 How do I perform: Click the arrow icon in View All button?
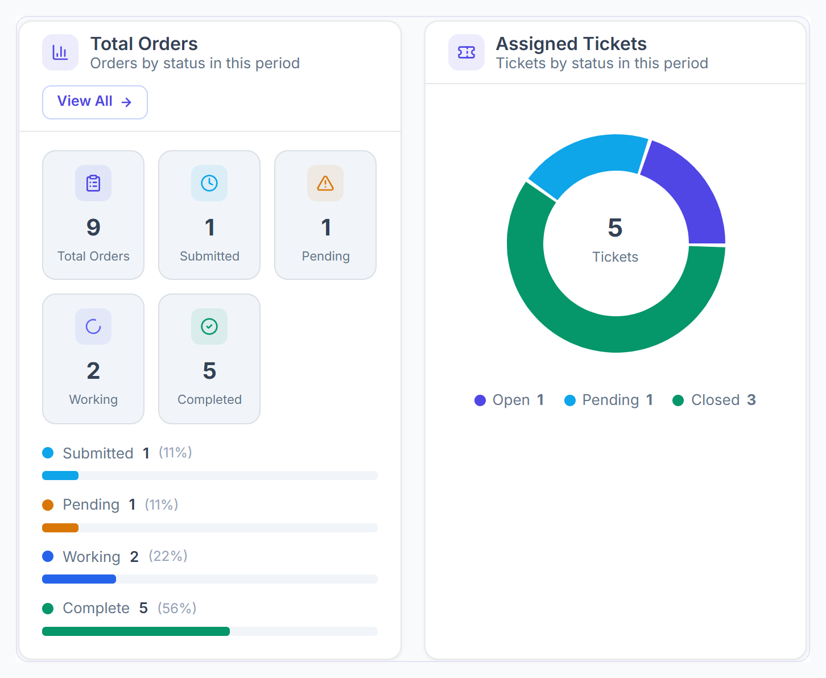[x=126, y=102]
